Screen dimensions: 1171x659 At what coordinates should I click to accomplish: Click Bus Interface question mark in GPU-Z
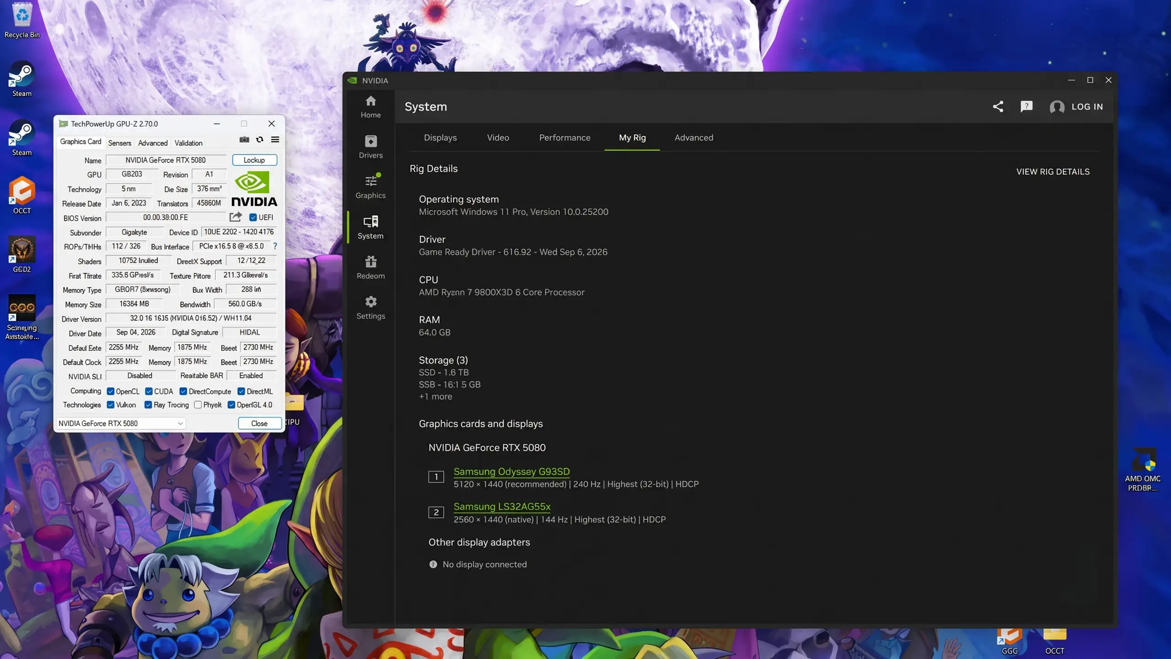(275, 246)
